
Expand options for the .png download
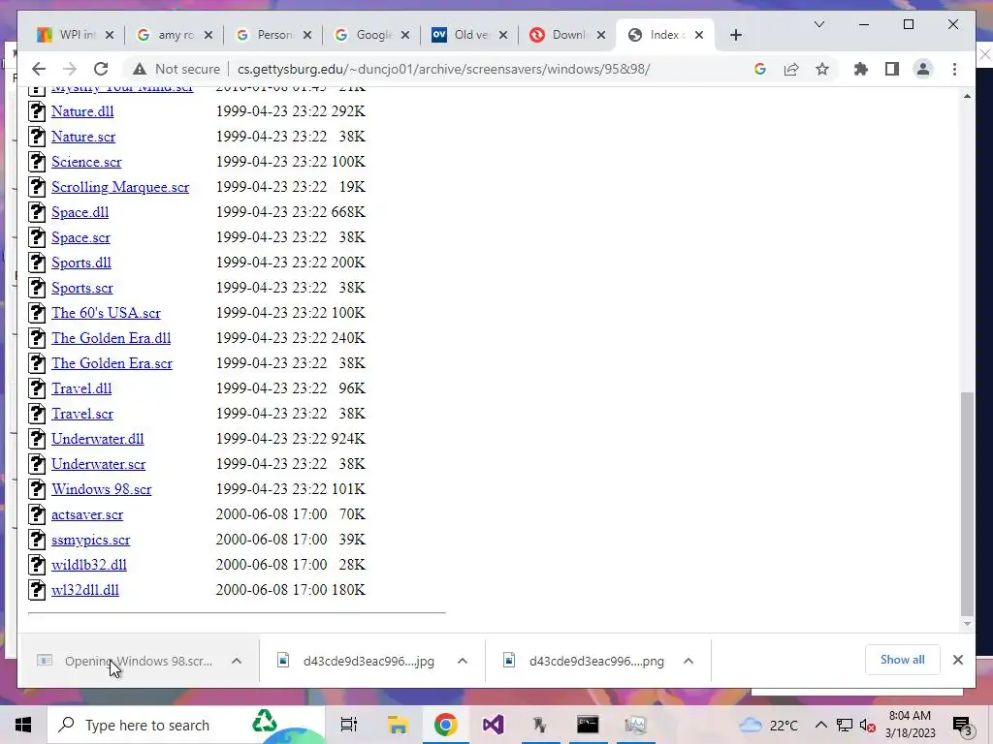point(689,661)
